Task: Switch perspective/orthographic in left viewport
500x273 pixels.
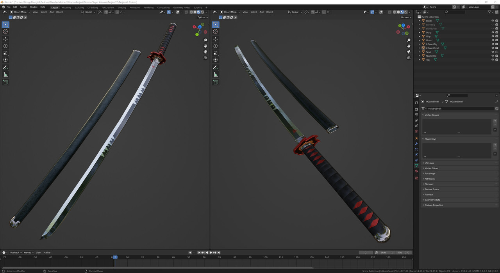Action: (205, 58)
